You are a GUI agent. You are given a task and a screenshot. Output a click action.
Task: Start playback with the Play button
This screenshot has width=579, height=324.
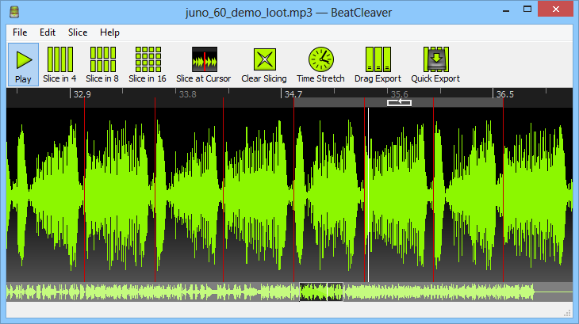23,64
